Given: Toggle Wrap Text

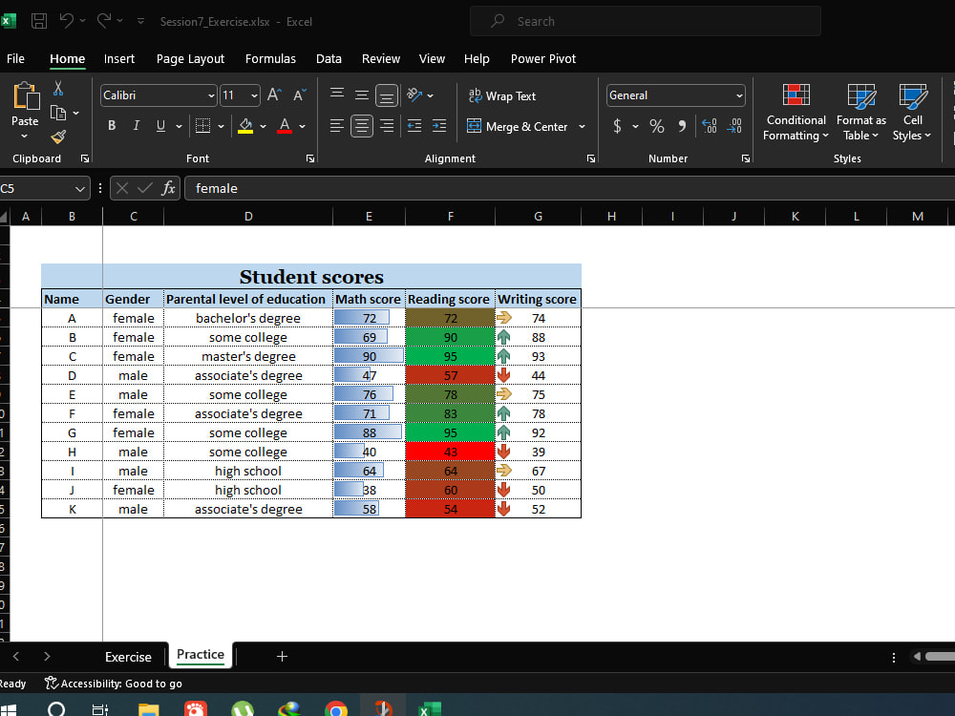Looking at the screenshot, I should click(x=502, y=95).
